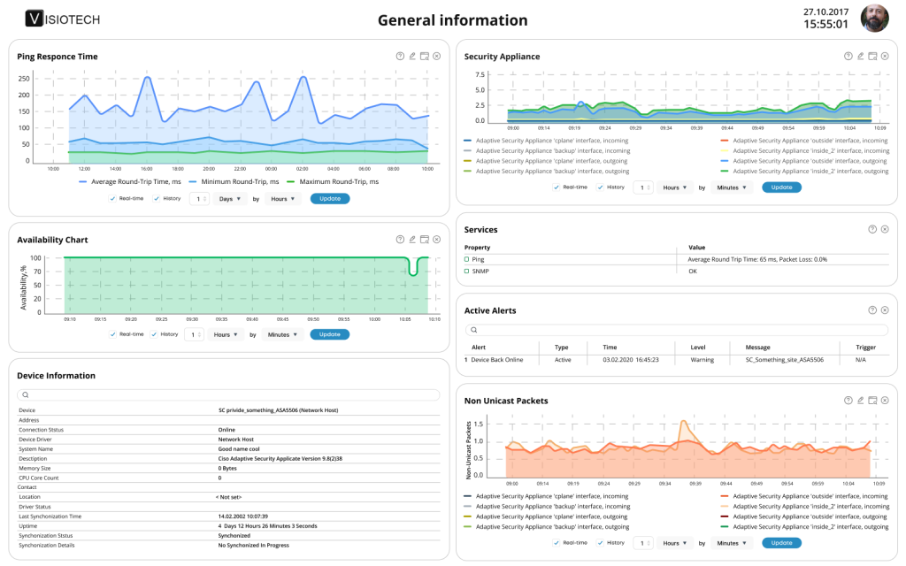Toggle Real-time checkbox under Security Appliance chart

click(x=557, y=187)
